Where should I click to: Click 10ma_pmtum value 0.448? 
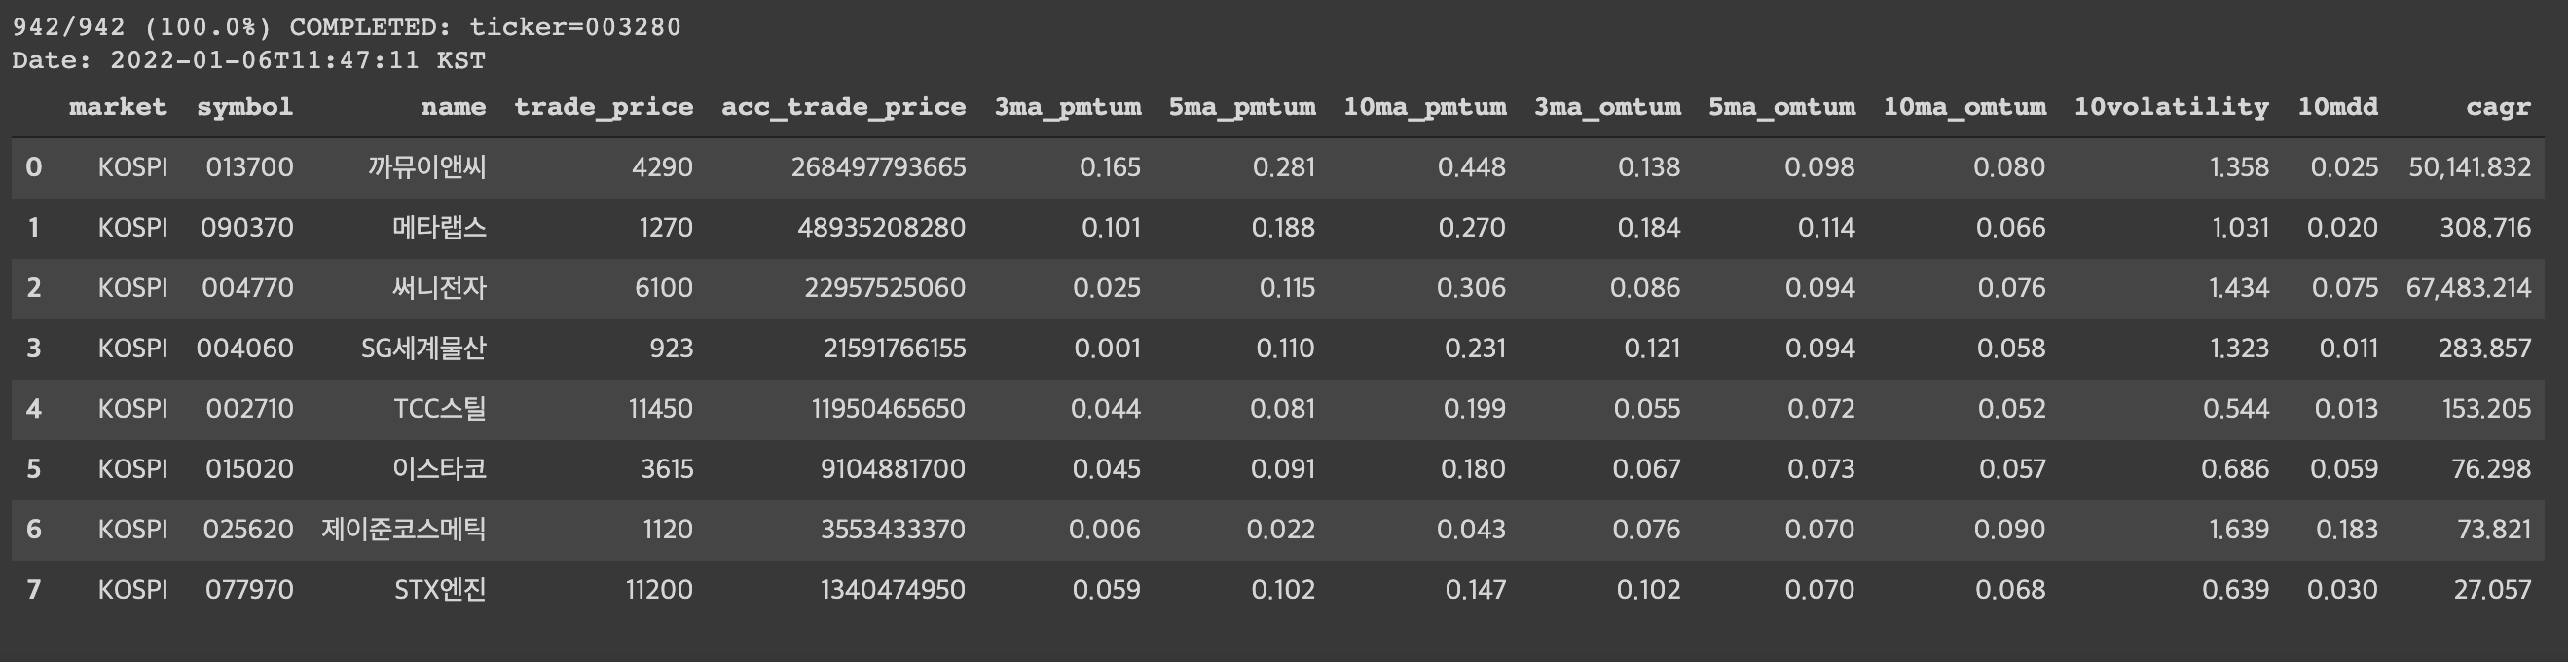coord(1472,166)
